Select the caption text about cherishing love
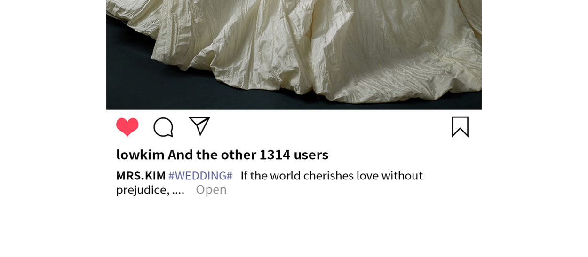This screenshot has width=588, height=257. (270, 182)
